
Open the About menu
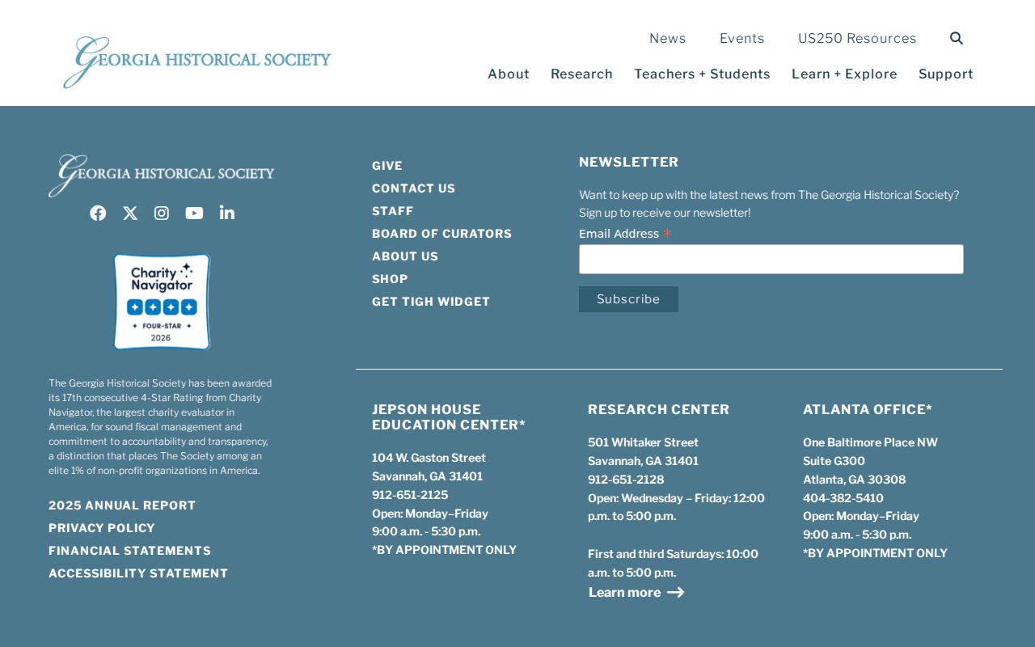509,74
